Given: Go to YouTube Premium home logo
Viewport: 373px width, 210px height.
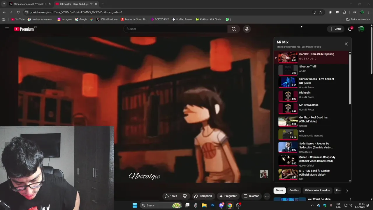Looking at the screenshot, I should (x=24, y=29).
